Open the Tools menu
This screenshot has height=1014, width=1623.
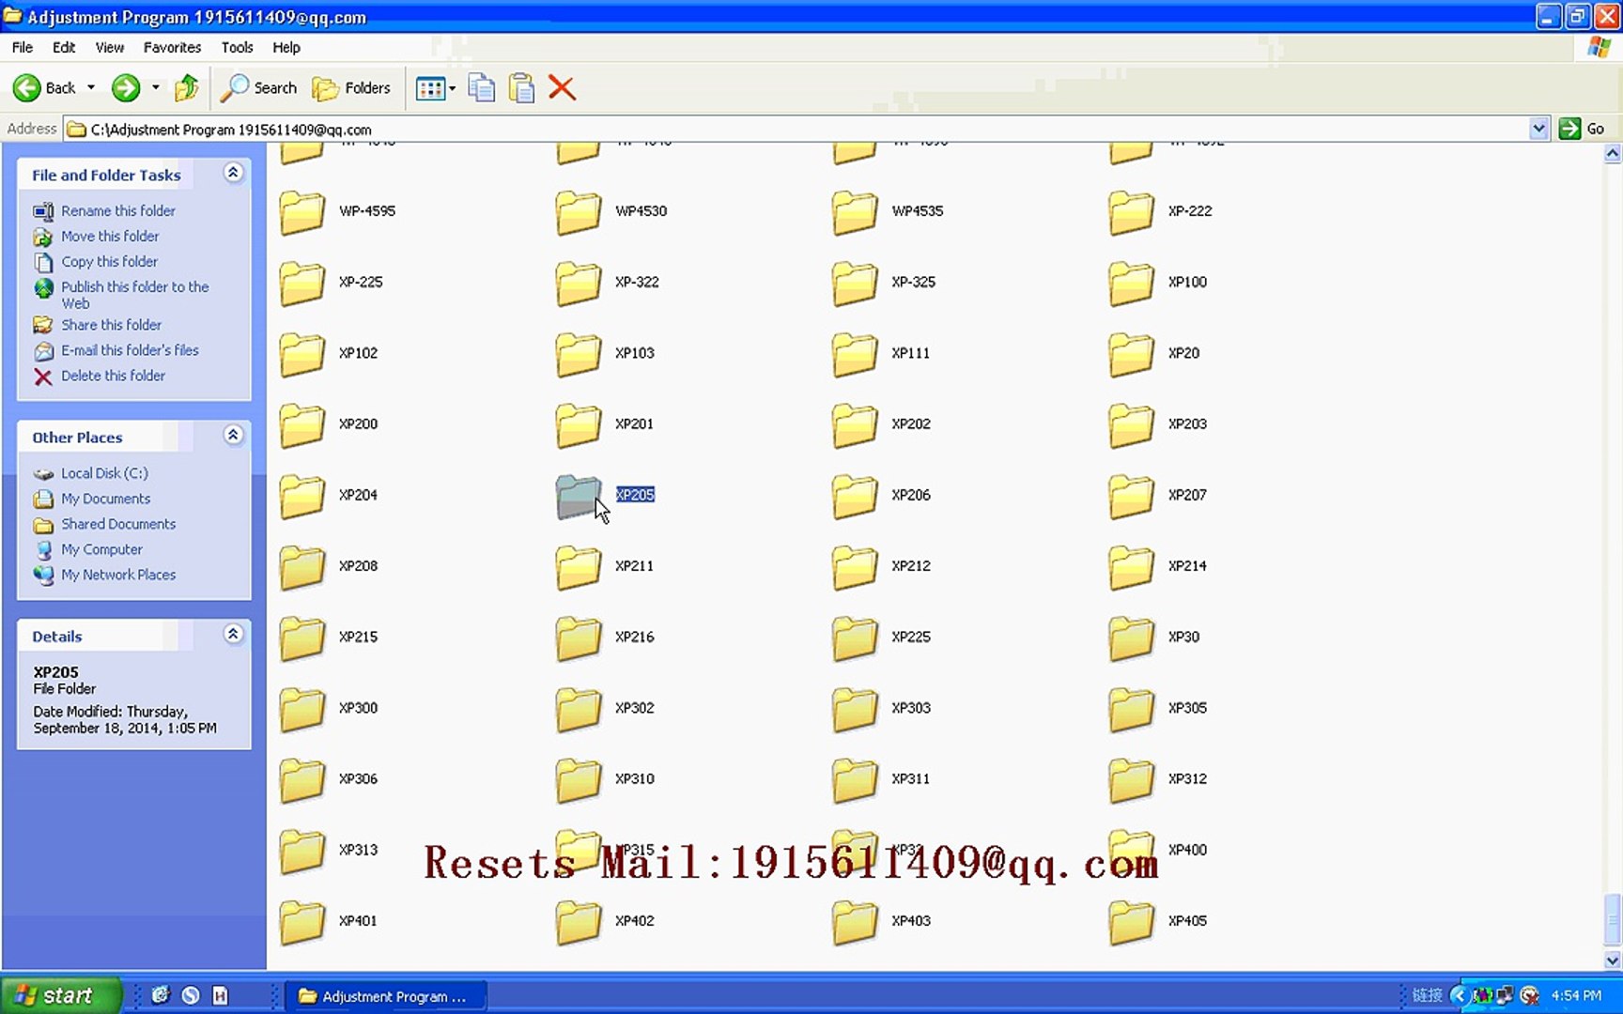point(237,47)
